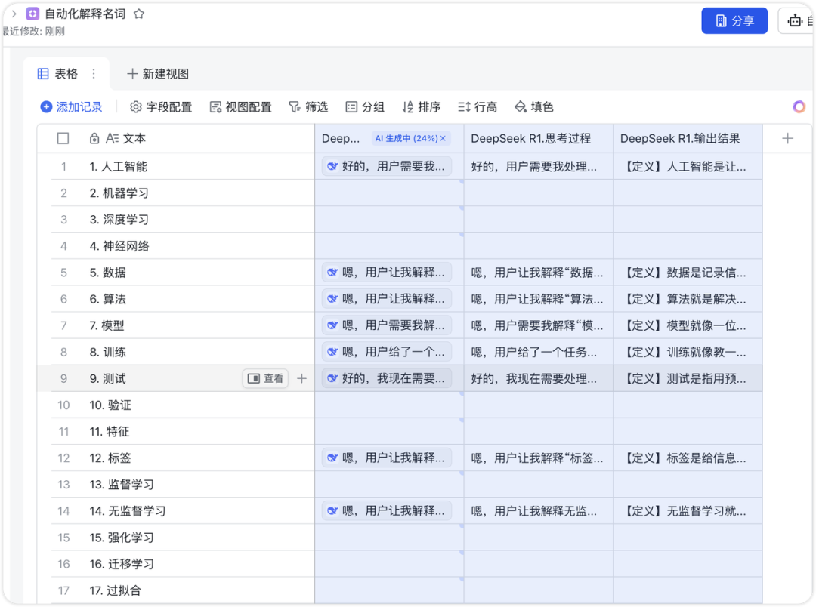Click DeepSeek icon in row 1 人工智能 cell
This screenshot has width=816, height=607.
(x=332, y=166)
